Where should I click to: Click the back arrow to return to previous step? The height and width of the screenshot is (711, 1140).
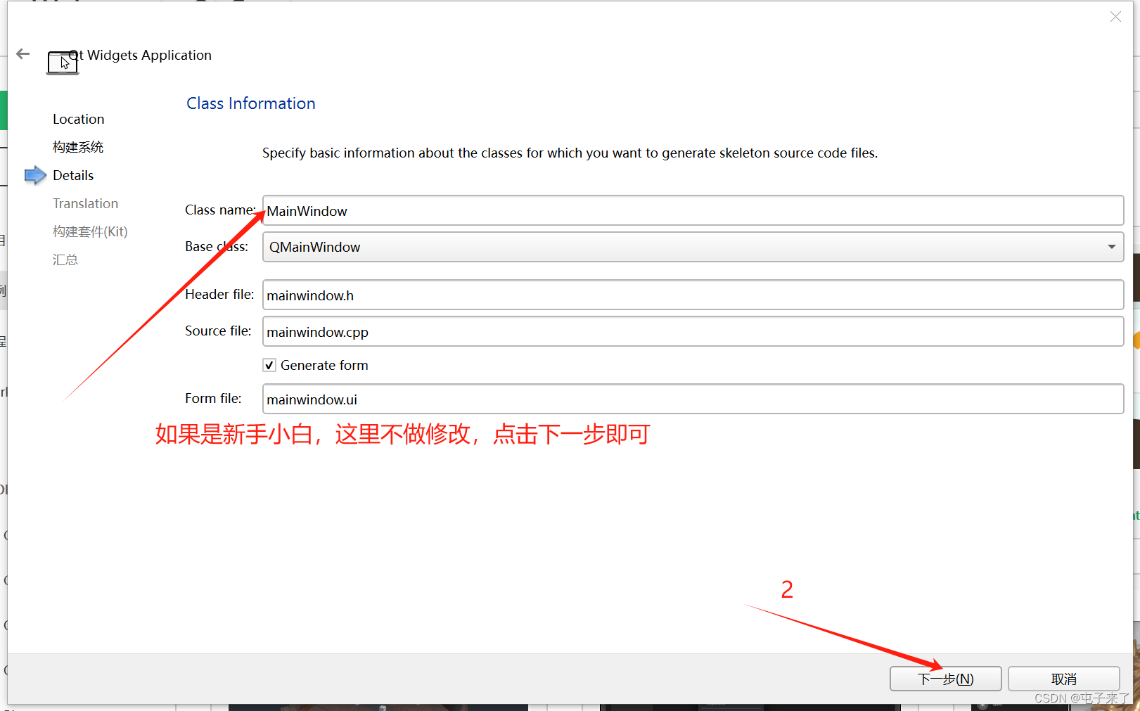coord(23,53)
